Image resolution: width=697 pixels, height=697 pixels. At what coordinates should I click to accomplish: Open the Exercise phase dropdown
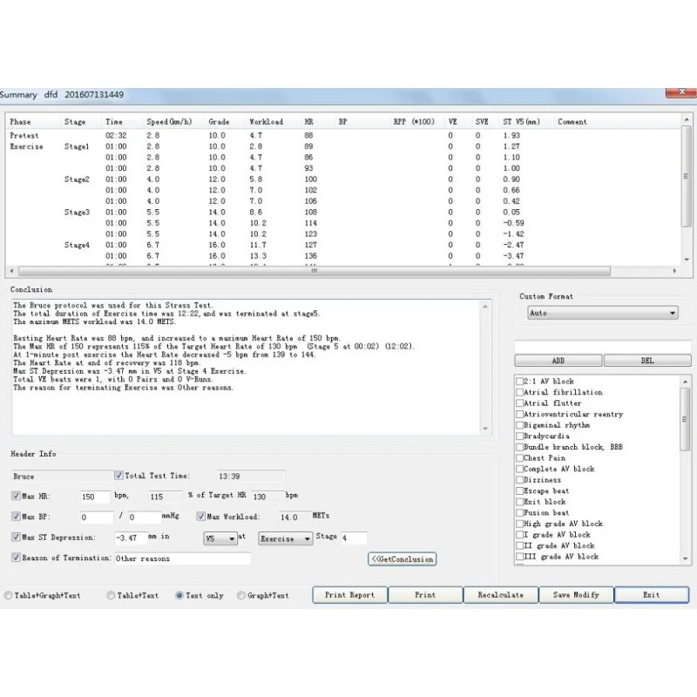click(285, 539)
